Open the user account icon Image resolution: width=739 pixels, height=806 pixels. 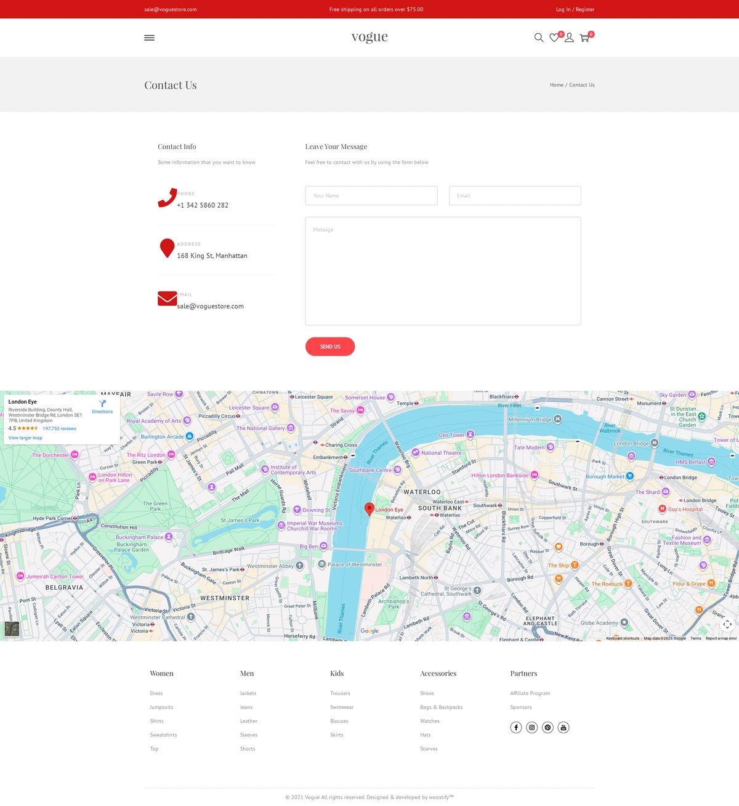click(x=569, y=38)
